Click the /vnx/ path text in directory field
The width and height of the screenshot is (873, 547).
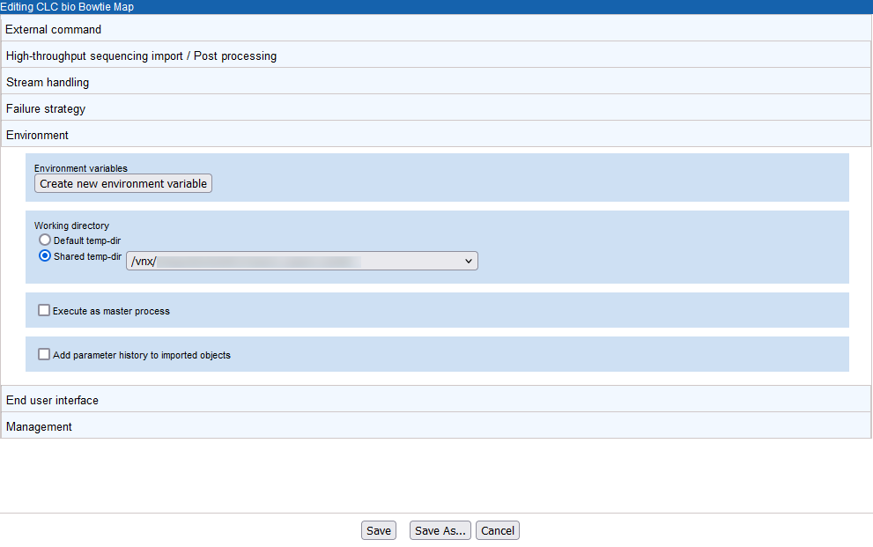coord(143,262)
